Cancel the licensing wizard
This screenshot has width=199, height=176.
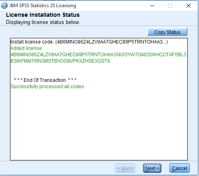[179, 168]
